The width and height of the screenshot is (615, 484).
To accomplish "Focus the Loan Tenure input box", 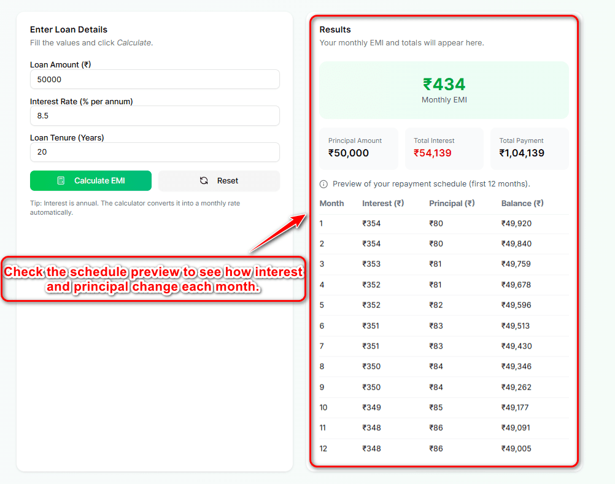I will pyautogui.click(x=155, y=152).
